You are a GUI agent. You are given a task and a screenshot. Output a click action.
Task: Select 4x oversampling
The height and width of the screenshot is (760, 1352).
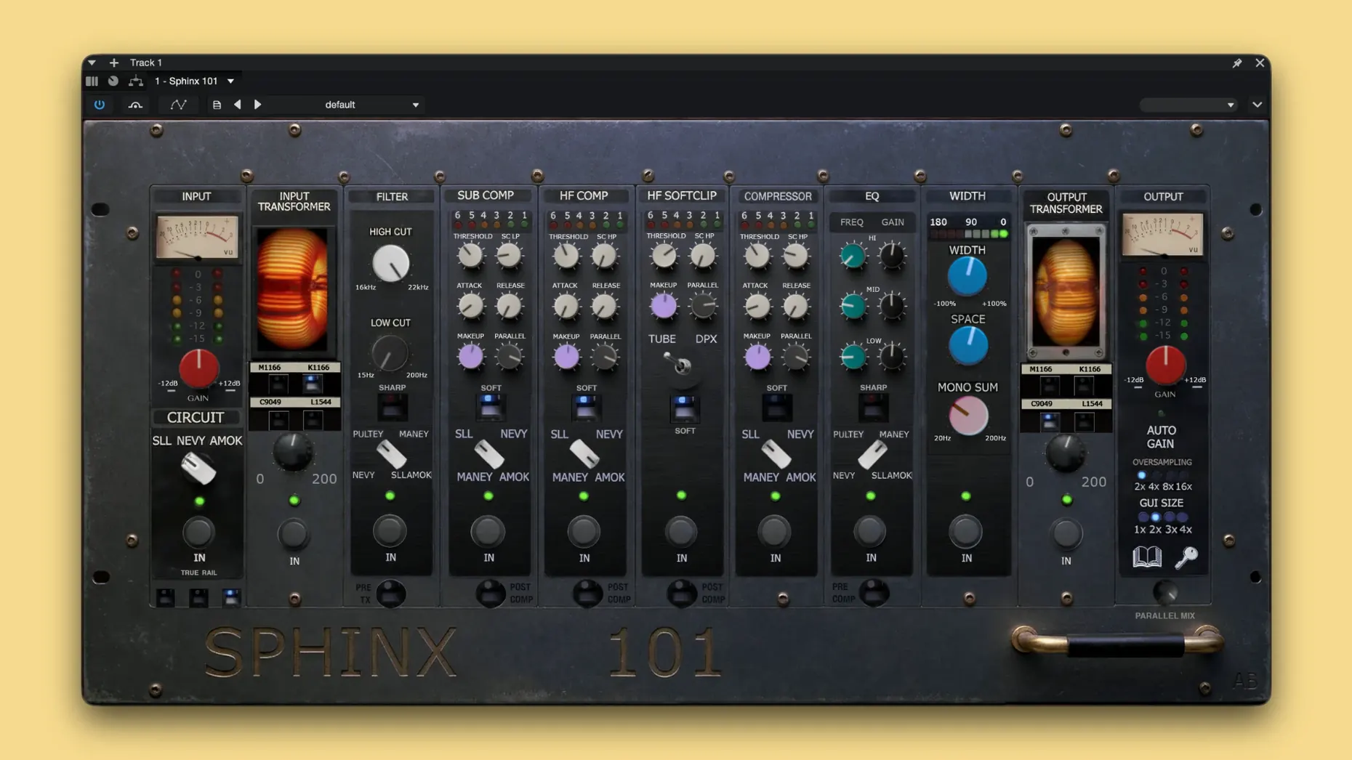point(1156,476)
